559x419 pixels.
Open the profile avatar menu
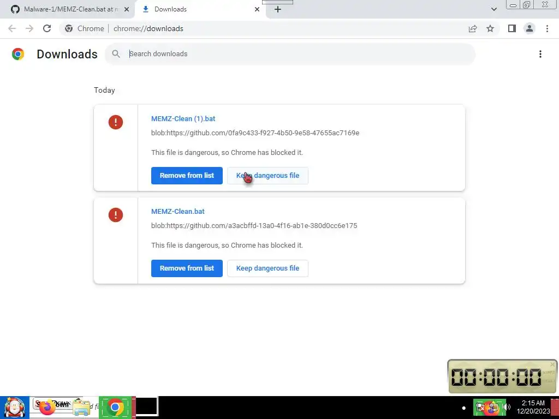pyautogui.click(x=530, y=28)
